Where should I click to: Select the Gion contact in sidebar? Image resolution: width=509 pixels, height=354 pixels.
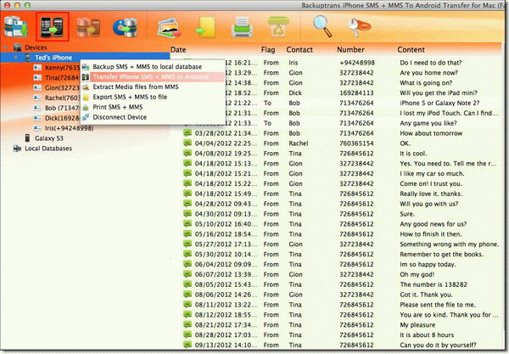point(62,88)
